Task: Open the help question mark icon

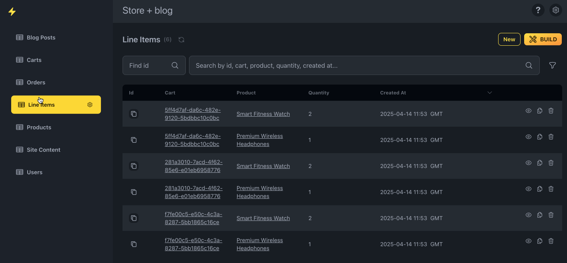Action: [x=538, y=10]
